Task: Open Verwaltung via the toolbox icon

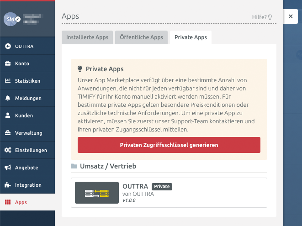Action: pos(8,133)
